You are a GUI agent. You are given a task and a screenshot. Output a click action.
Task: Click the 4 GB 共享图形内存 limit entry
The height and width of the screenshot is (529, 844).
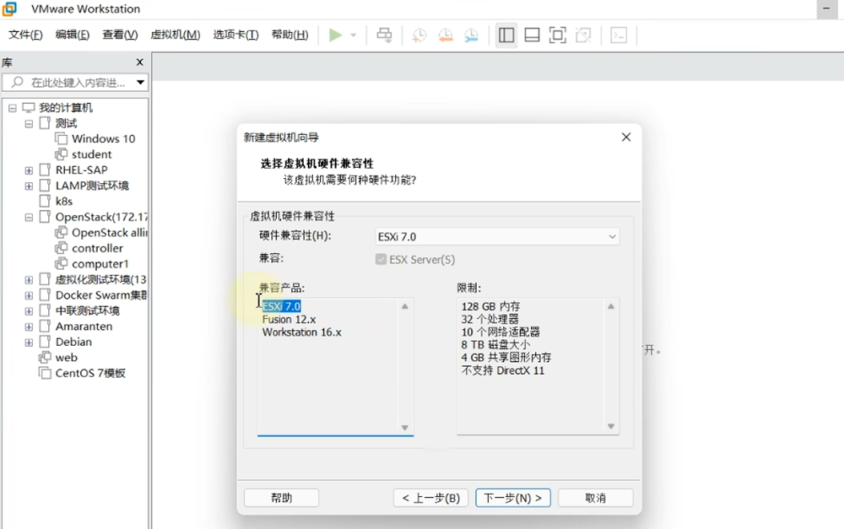pyautogui.click(x=506, y=358)
